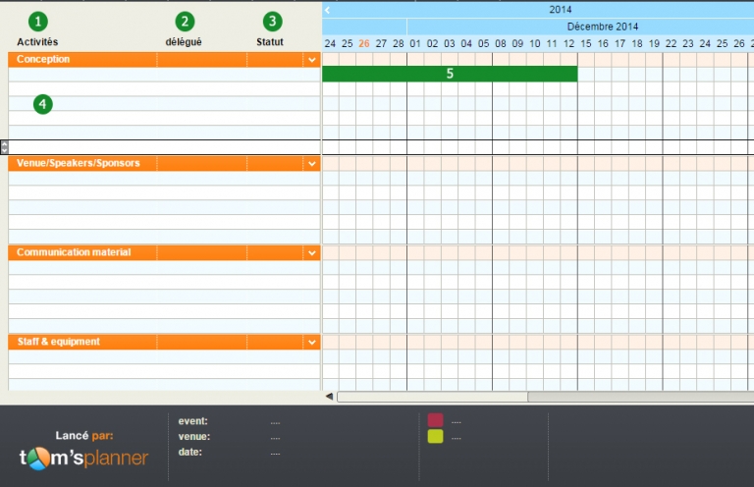Screen dimensions: 754x487
Task: Expand the Conception group dropdown arrow
Action: (x=311, y=60)
